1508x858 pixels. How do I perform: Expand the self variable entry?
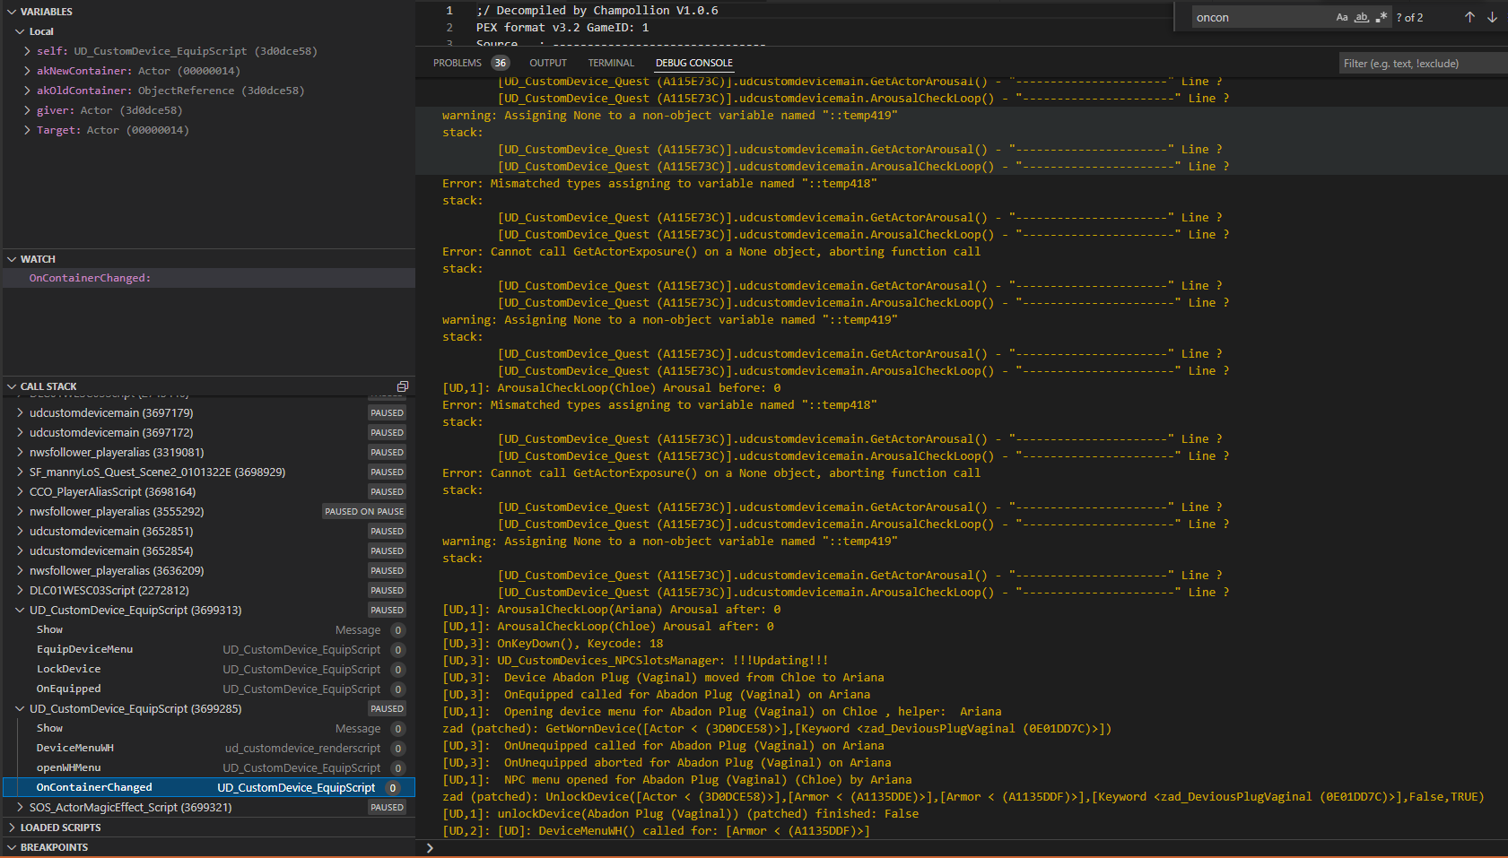(x=27, y=51)
